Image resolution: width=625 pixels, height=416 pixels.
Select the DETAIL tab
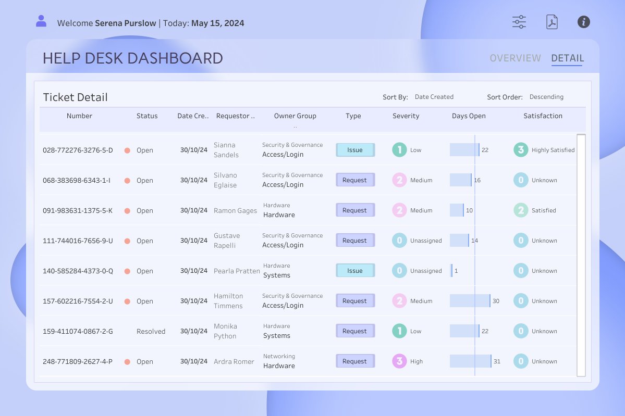click(567, 58)
